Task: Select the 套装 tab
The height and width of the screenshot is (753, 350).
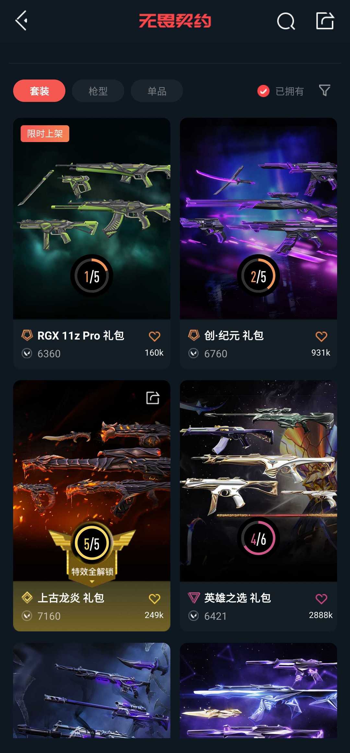Action: (x=39, y=91)
